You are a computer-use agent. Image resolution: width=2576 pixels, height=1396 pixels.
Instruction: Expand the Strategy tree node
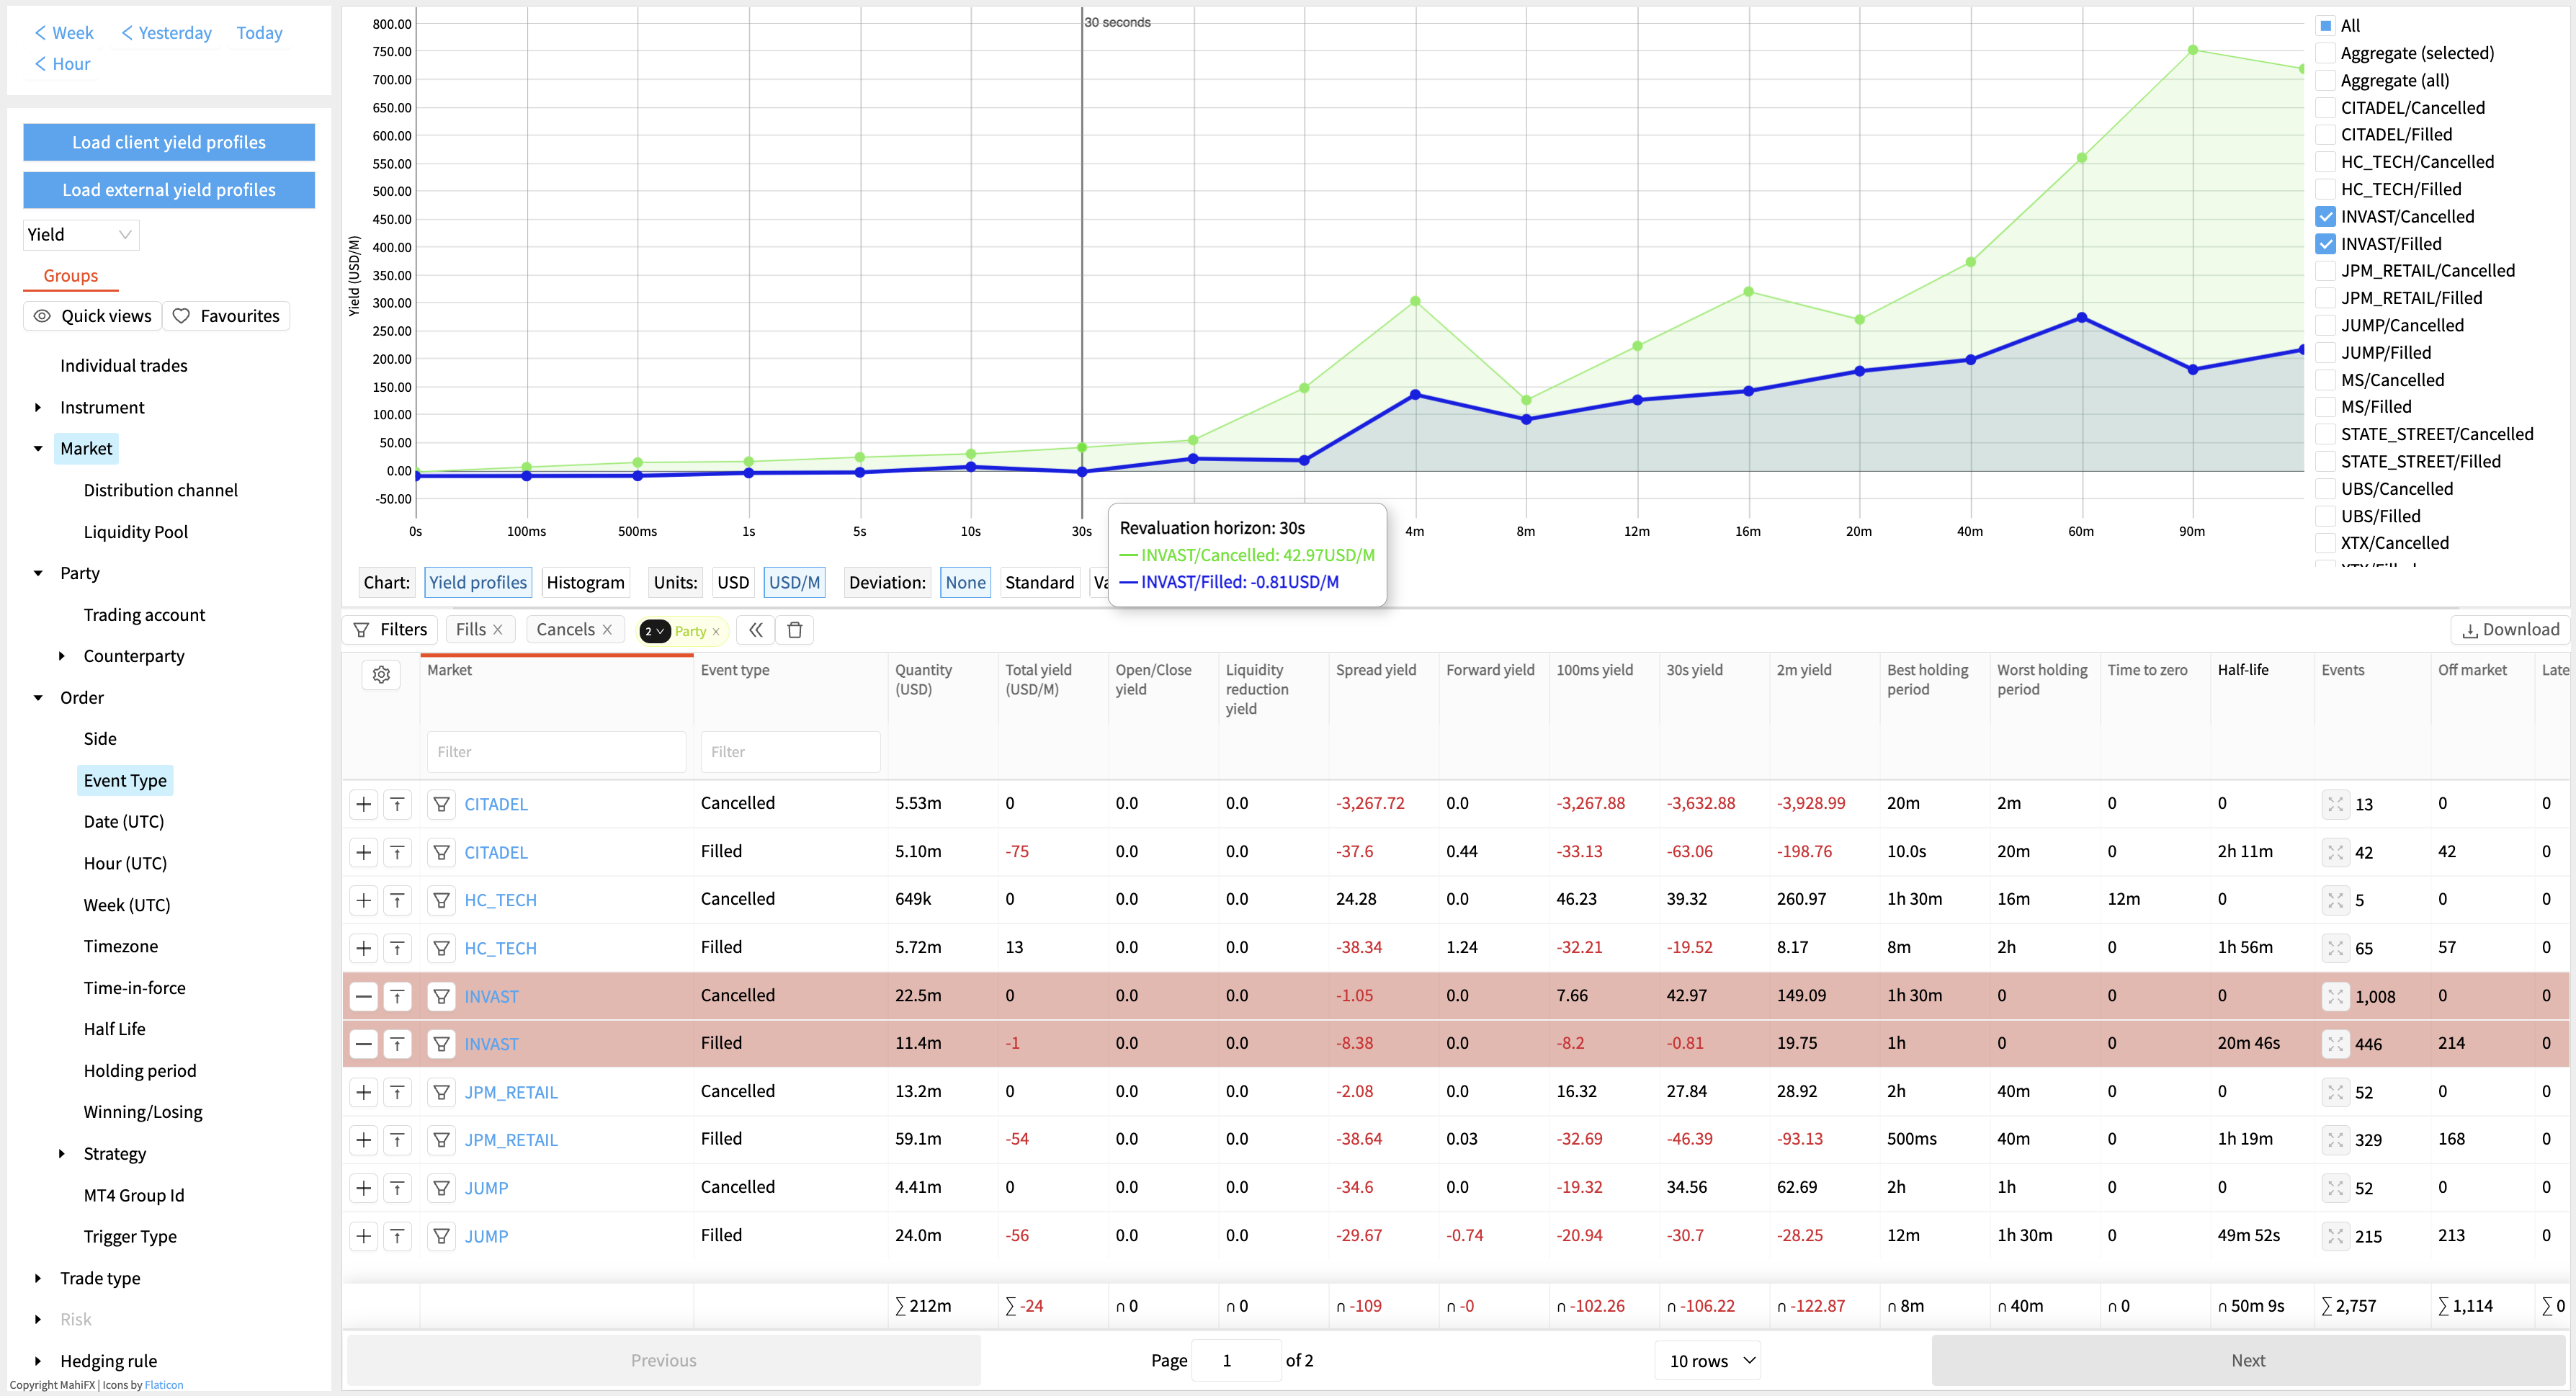62,1153
